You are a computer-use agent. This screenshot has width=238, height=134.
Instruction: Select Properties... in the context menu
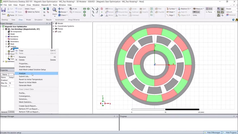click(x=37, y=63)
